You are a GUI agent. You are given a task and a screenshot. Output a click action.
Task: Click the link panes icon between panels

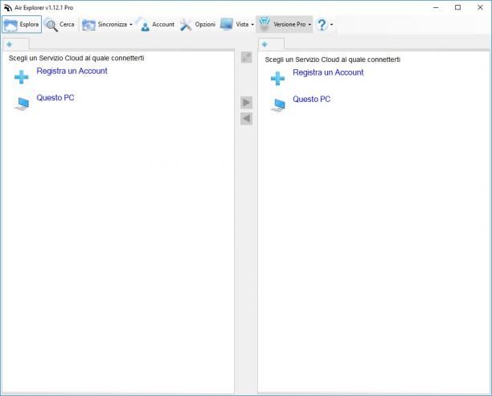247,57
